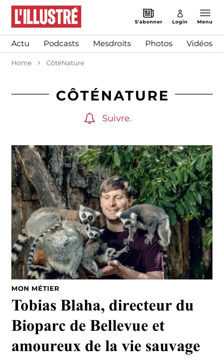Click the breadcrumb chevron separator

pyautogui.click(x=39, y=63)
